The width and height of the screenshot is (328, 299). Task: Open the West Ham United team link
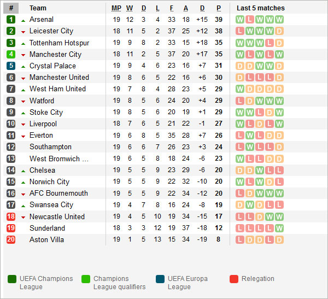(x=57, y=89)
